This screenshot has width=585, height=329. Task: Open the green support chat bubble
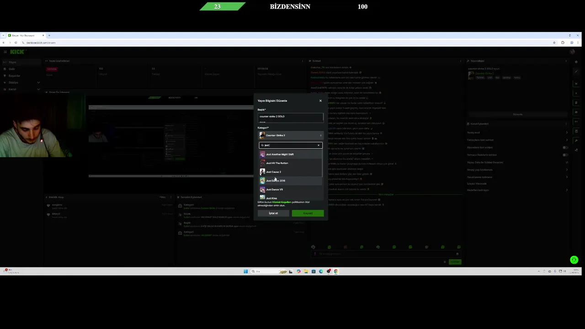coord(574,260)
